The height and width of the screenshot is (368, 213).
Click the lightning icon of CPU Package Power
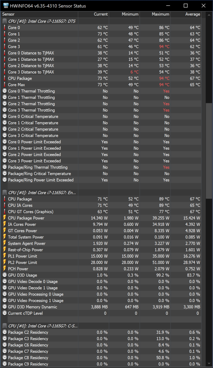pos(4,218)
